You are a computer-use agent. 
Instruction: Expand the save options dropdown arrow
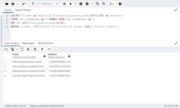pos(17,4)
